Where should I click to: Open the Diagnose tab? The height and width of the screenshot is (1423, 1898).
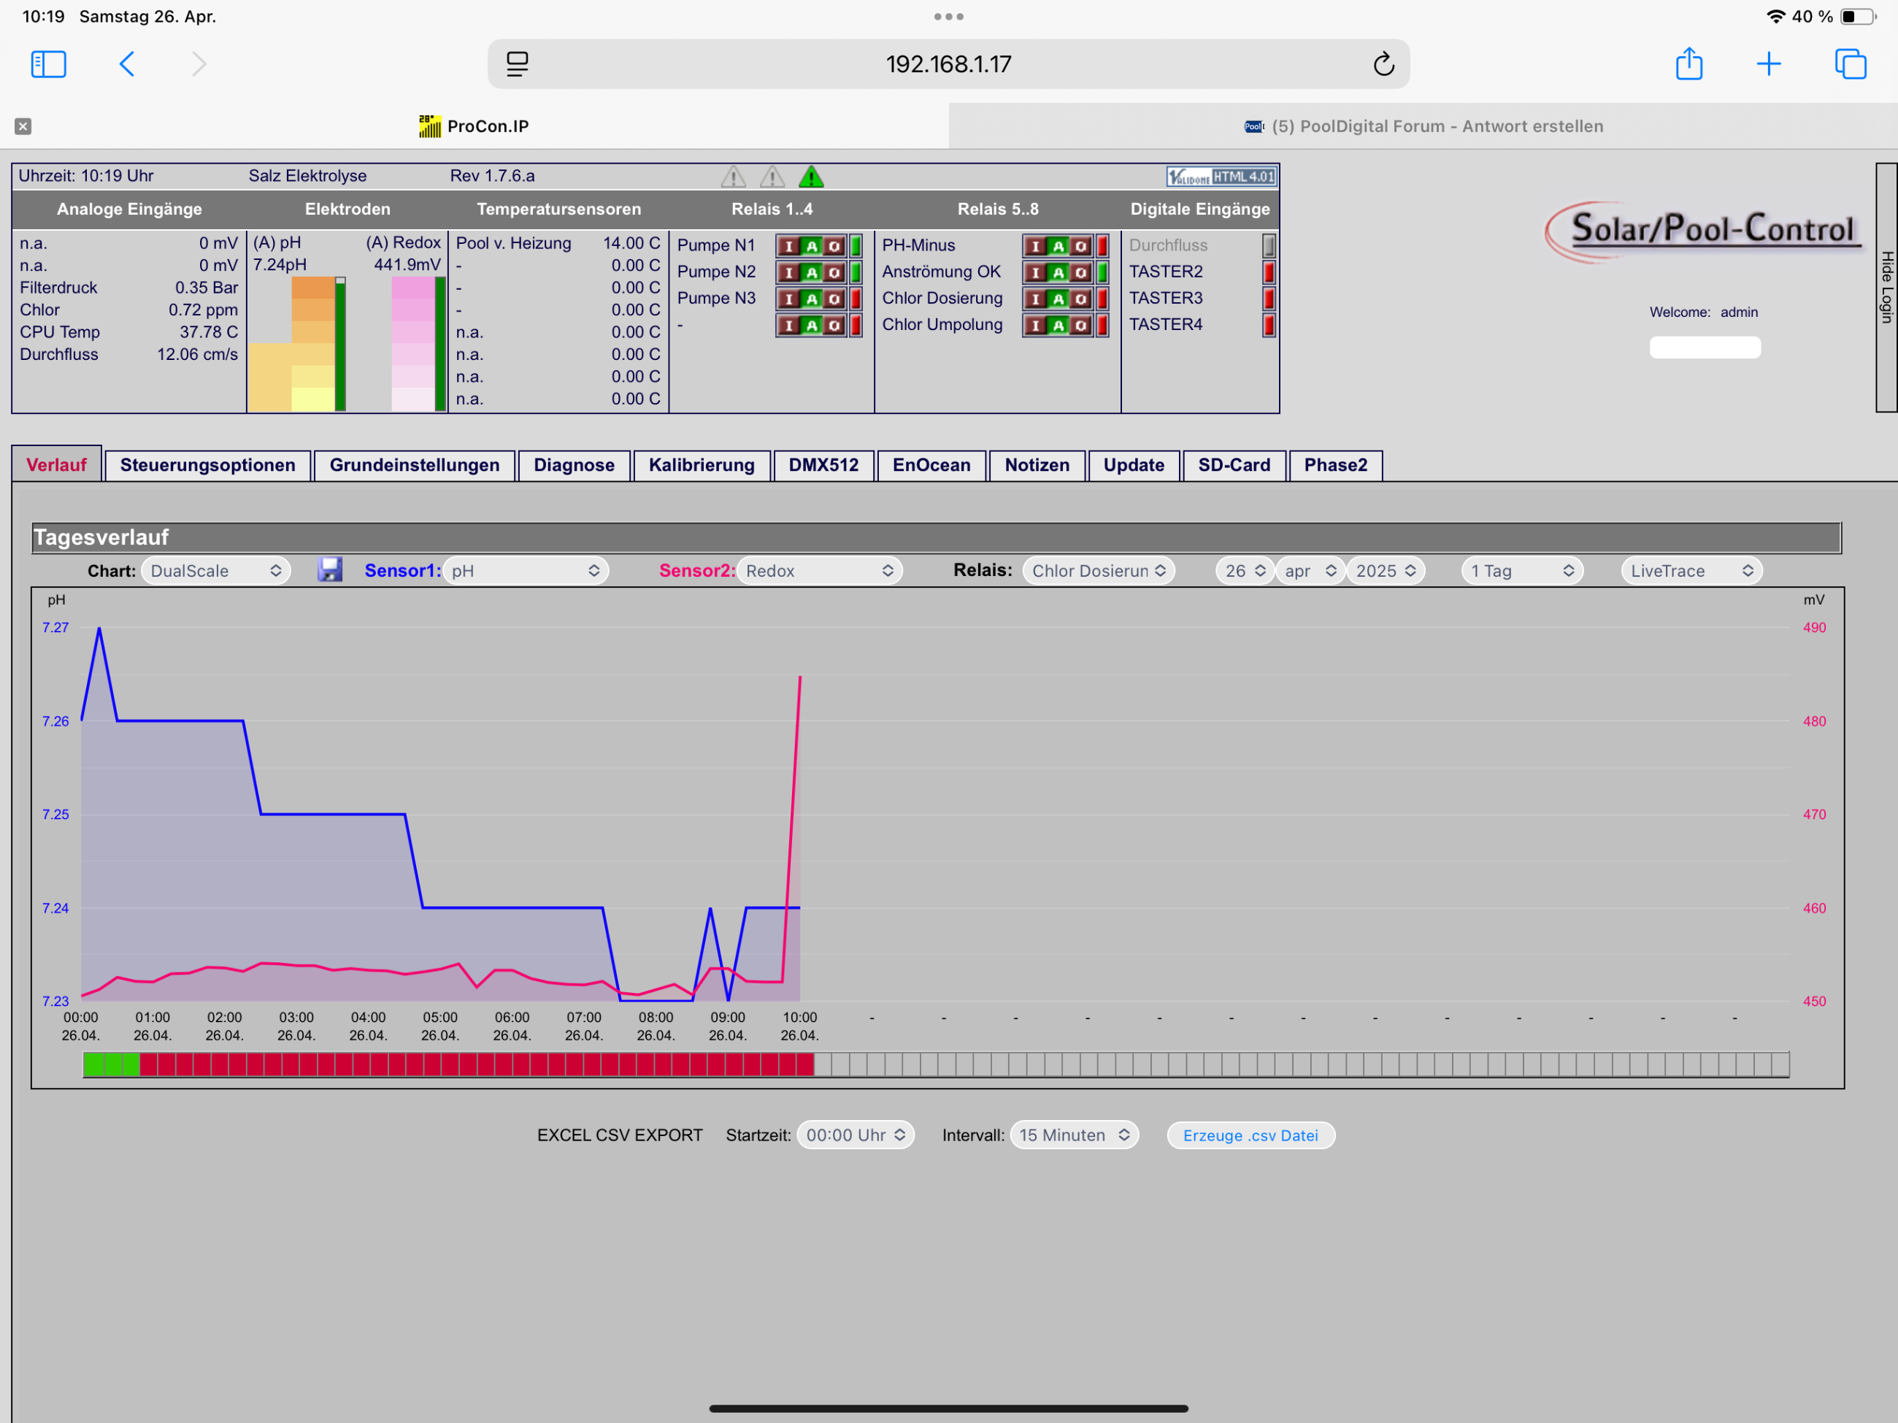coord(574,465)
